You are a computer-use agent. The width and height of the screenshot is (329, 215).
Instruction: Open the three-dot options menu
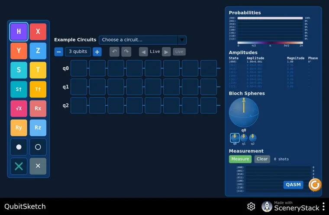click(x=324, y=207)
